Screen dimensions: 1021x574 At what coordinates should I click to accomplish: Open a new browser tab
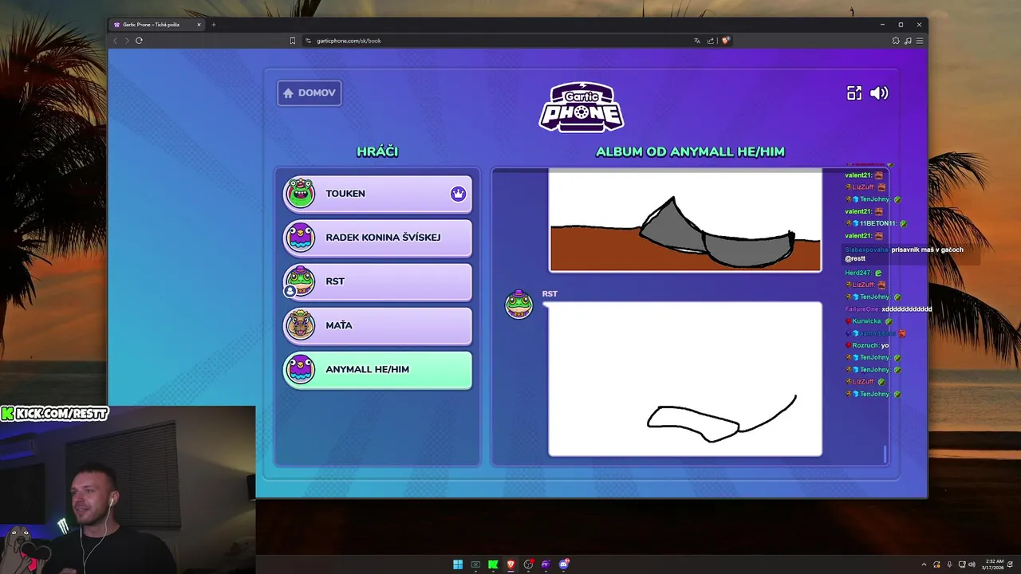213,25
